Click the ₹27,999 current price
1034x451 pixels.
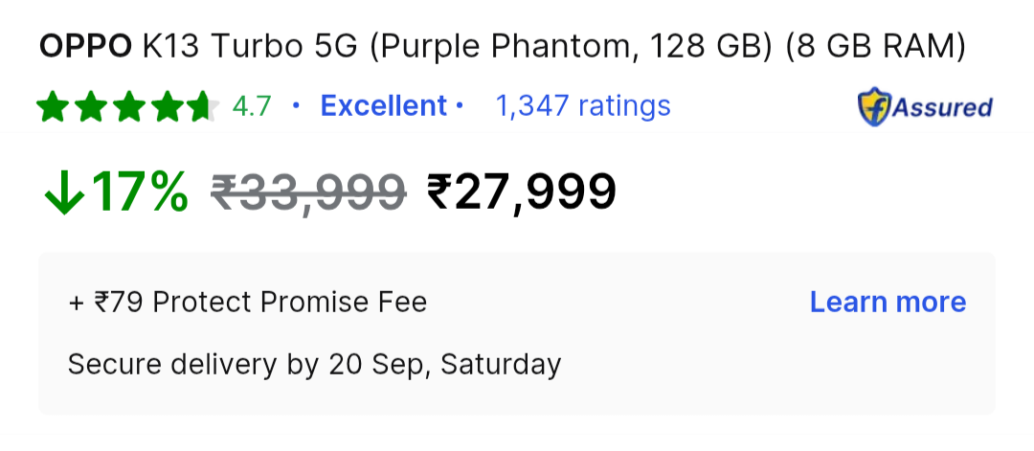(x=522, y=192)
